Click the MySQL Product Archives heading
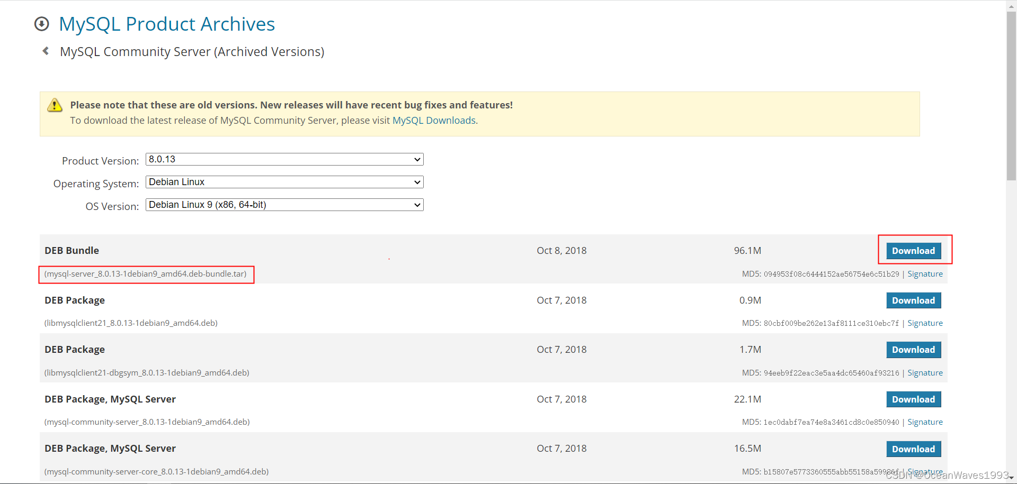The height and width of the screenshot is (484, 1017). tap(167, 24)
